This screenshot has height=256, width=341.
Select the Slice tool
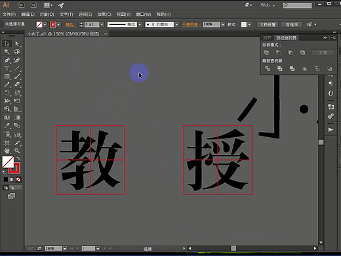[x=17, y=142]
